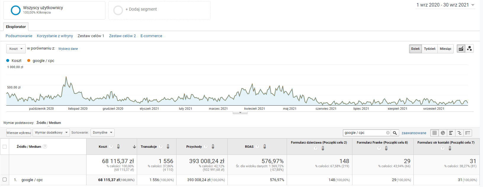Select the performance bar view icon
The height and width of the screenshot is (187, 483).
point(451,133)
